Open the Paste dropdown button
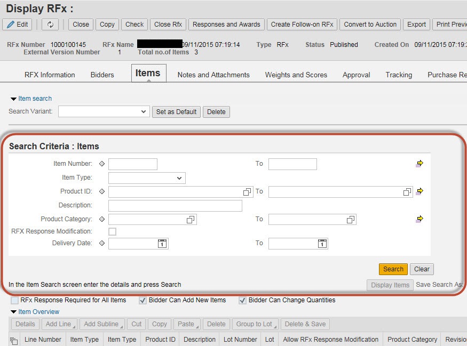This screenshot has height=346, width=467. tap(187, 324)
